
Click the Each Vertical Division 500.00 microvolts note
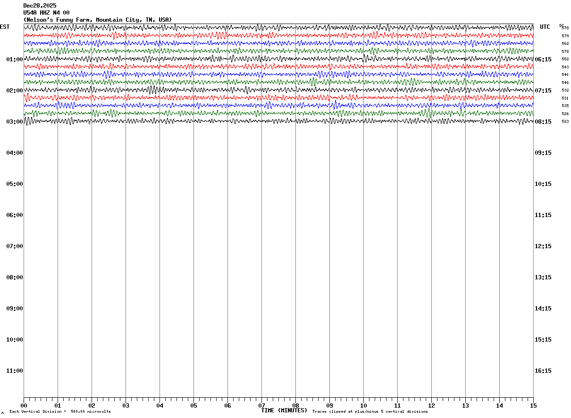click(x=60, y=412)
